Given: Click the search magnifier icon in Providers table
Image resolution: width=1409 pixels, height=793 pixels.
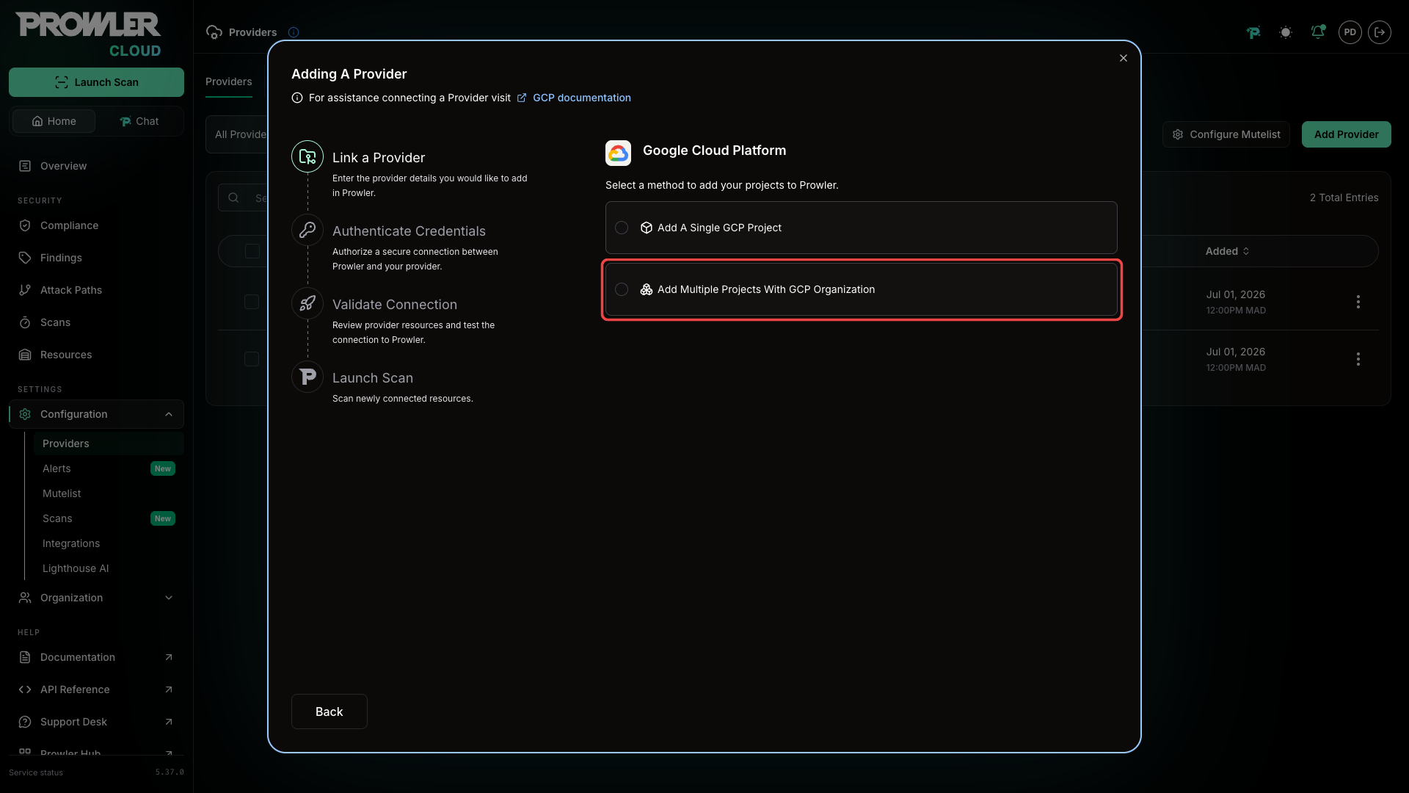Looking at the screenshot, I should (x=233, y=198).
